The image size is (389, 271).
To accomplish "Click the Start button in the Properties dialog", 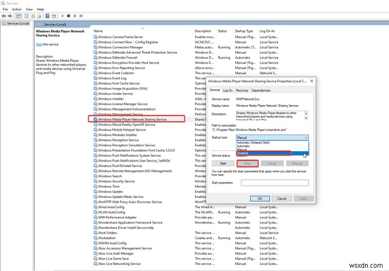I will pos(223,163).
